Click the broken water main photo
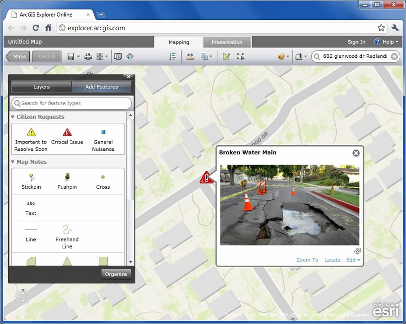The height and width of the screenshot is (324, 406). pos(290,205)
